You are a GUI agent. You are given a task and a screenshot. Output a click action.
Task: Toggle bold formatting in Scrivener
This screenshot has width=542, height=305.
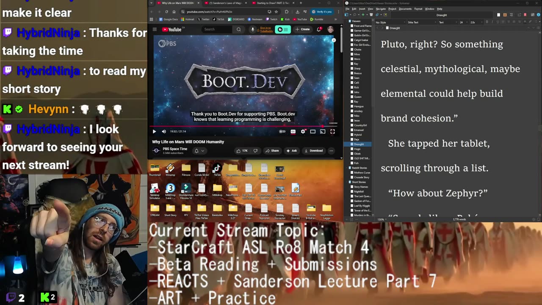pyautogui.click(x=487, y=22)
